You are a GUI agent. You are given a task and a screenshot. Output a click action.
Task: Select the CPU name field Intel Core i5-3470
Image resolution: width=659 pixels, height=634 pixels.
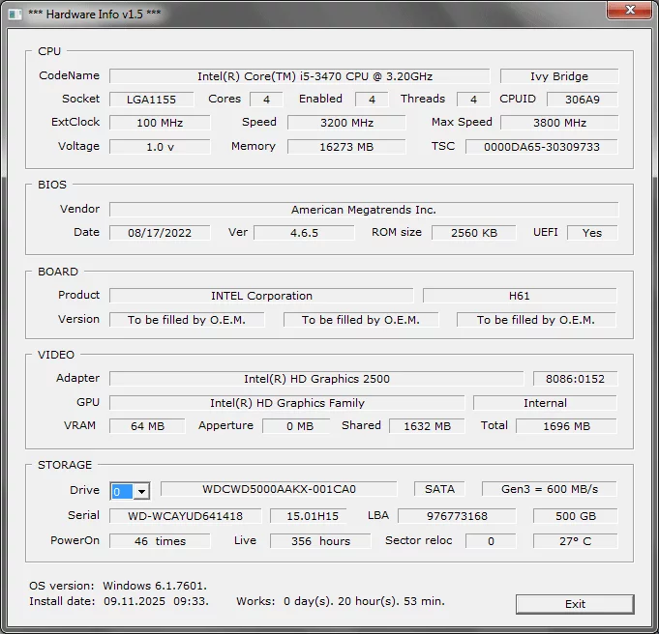[x=300, y=76]
